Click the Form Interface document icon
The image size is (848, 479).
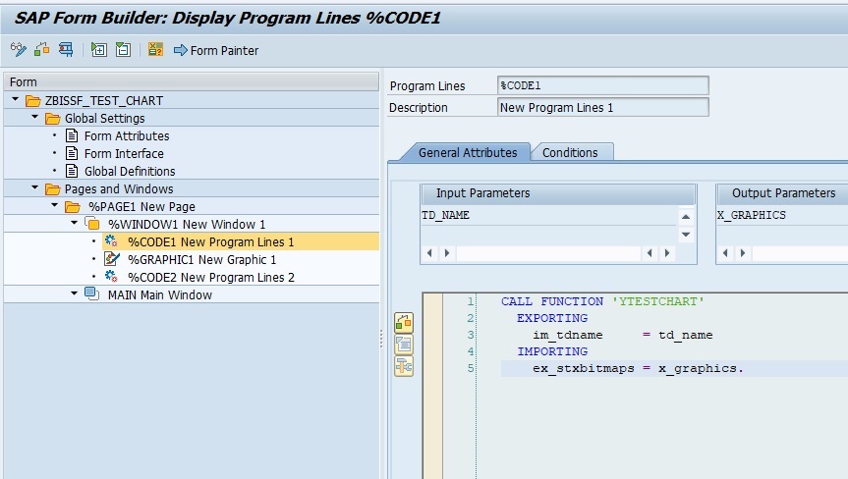tap(72, 153)
